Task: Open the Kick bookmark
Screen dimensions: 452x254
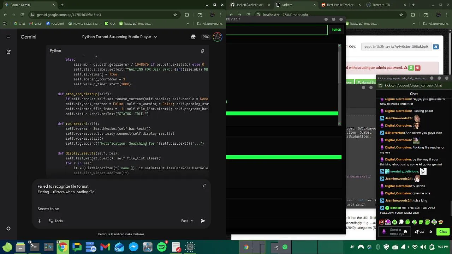Action: pos(110,24)
